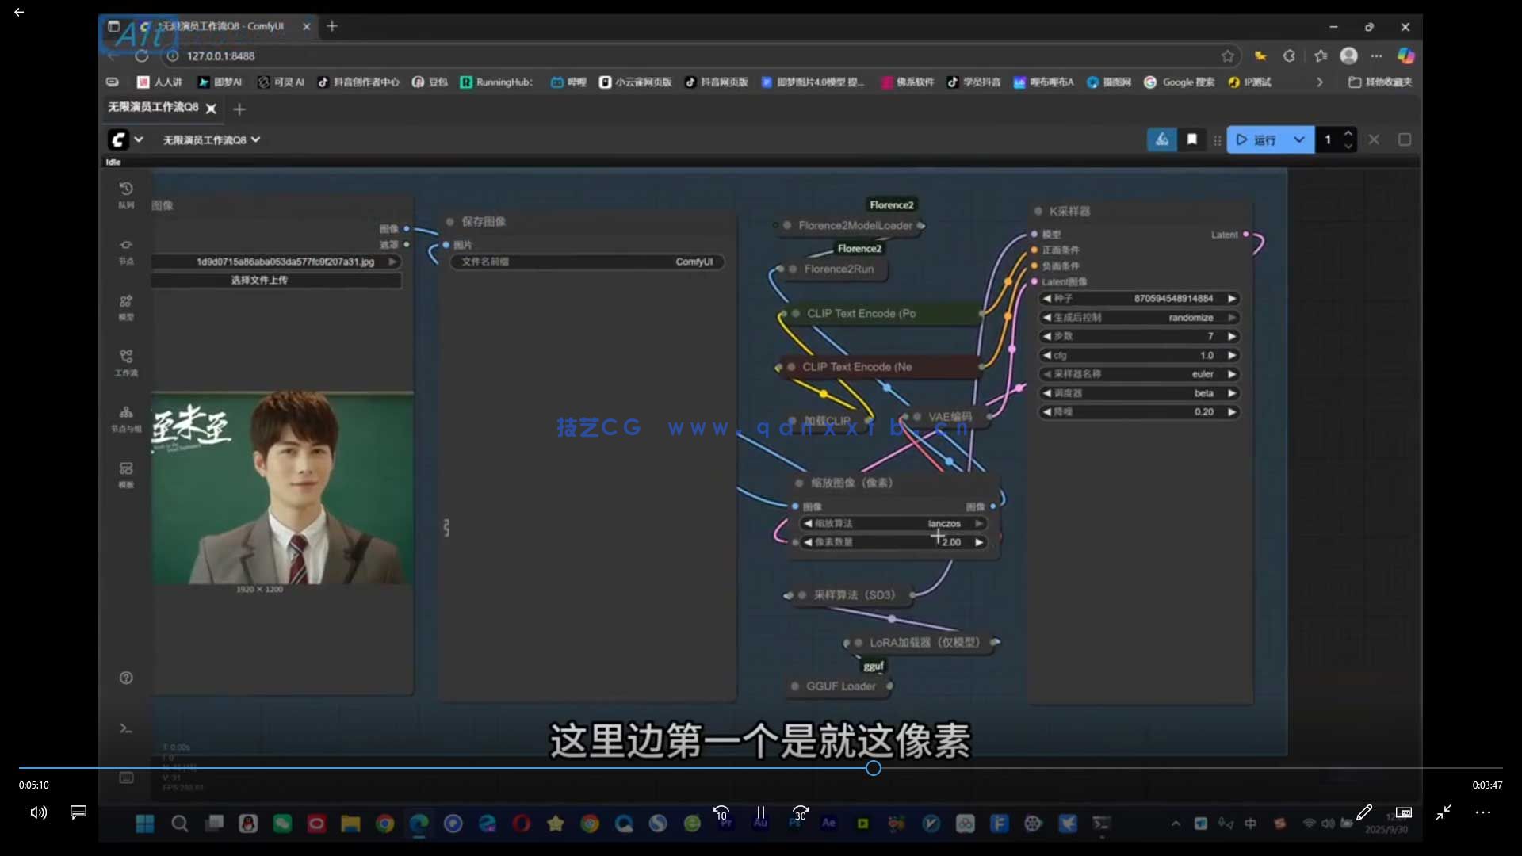Toggle the blue highlighted assistant icon near run button
This screenshot has width=1522, height=856.
1162,139
